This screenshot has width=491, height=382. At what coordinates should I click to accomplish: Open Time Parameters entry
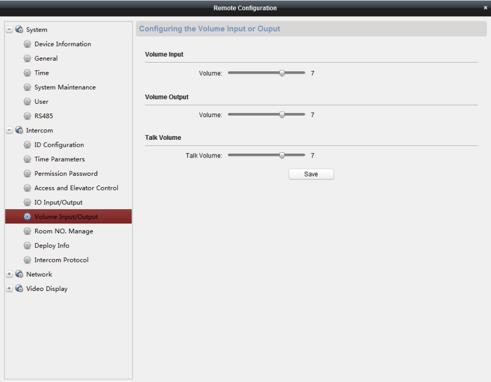60,159
